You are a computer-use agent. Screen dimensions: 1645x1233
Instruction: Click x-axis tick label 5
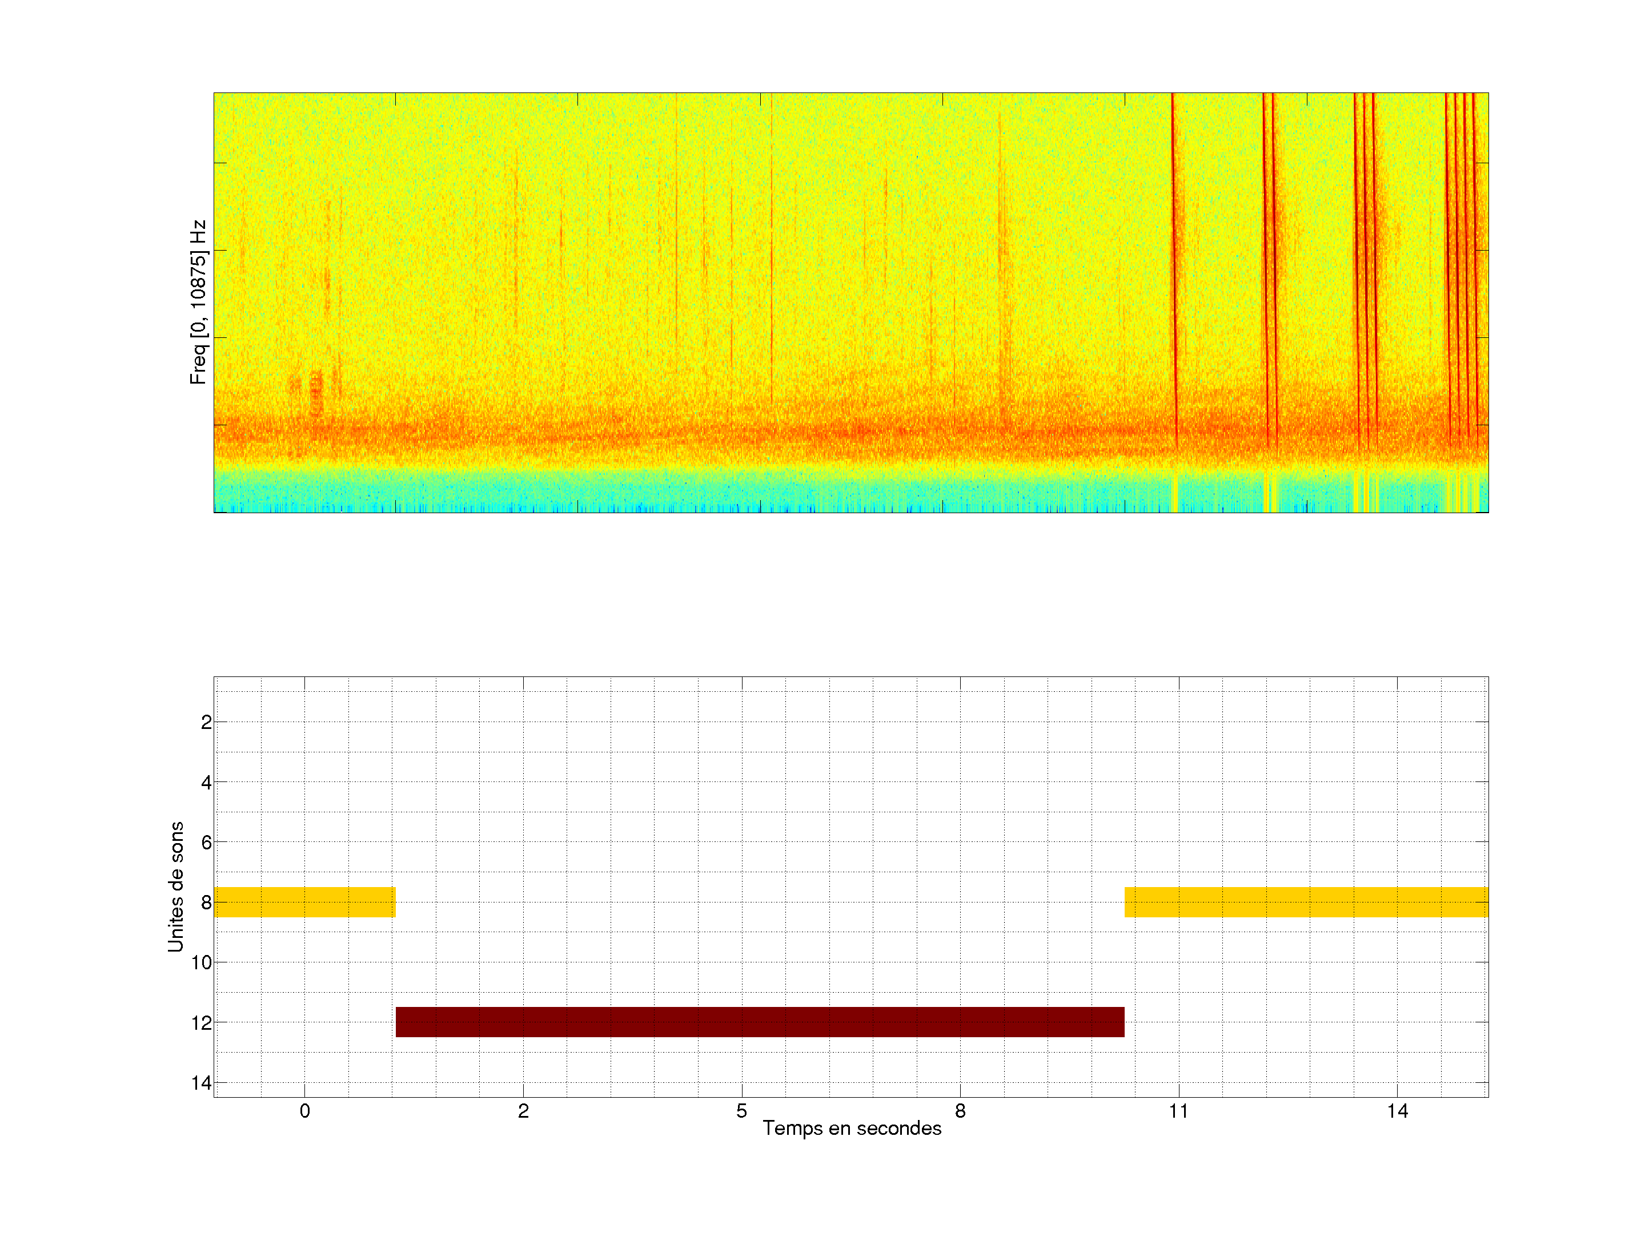[x=741, y=1111]
